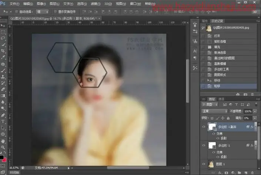261x175 pixels.
Task: Select the Dodge tool
Action: pyautogui.click(x=3, y=109)
